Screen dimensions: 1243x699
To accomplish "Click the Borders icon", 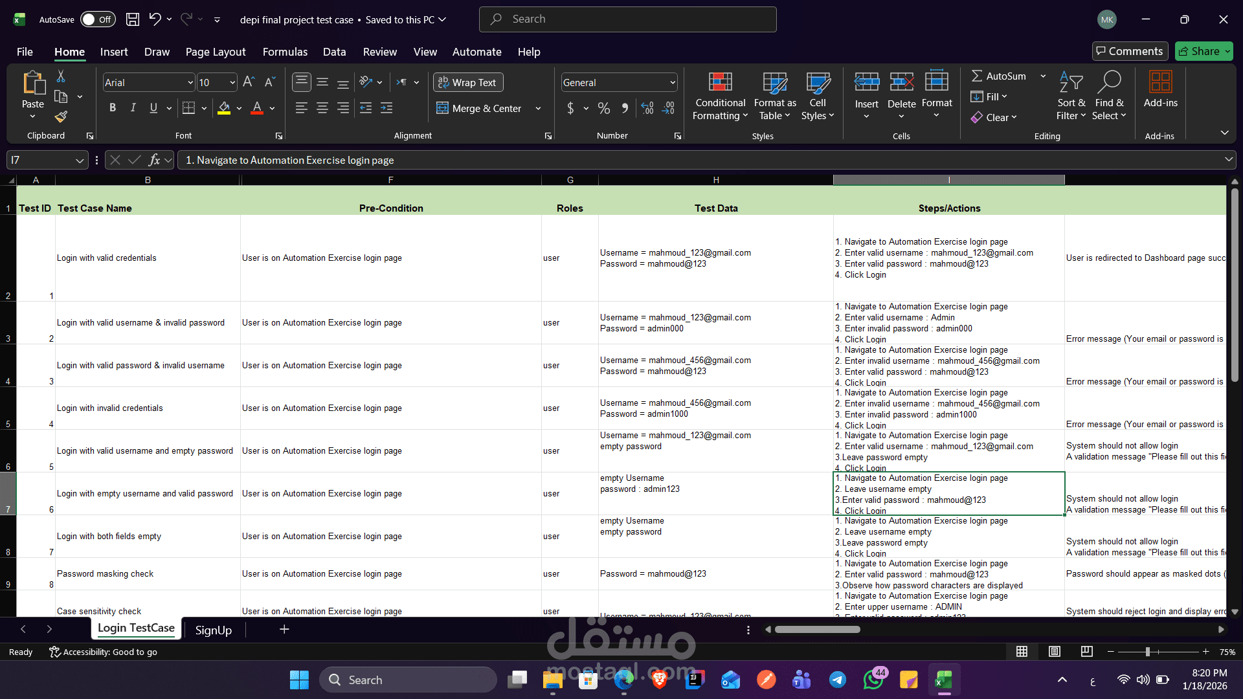I will pyautogui.click(x=188, y=108).
